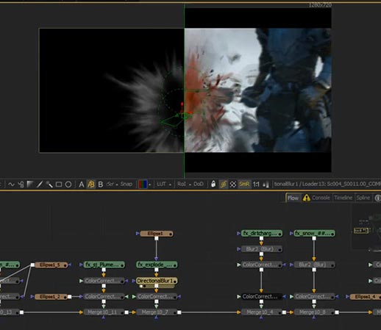The image size is (381, 330).
Task: Select the Merge10_8 node
Action: point(314,312)
